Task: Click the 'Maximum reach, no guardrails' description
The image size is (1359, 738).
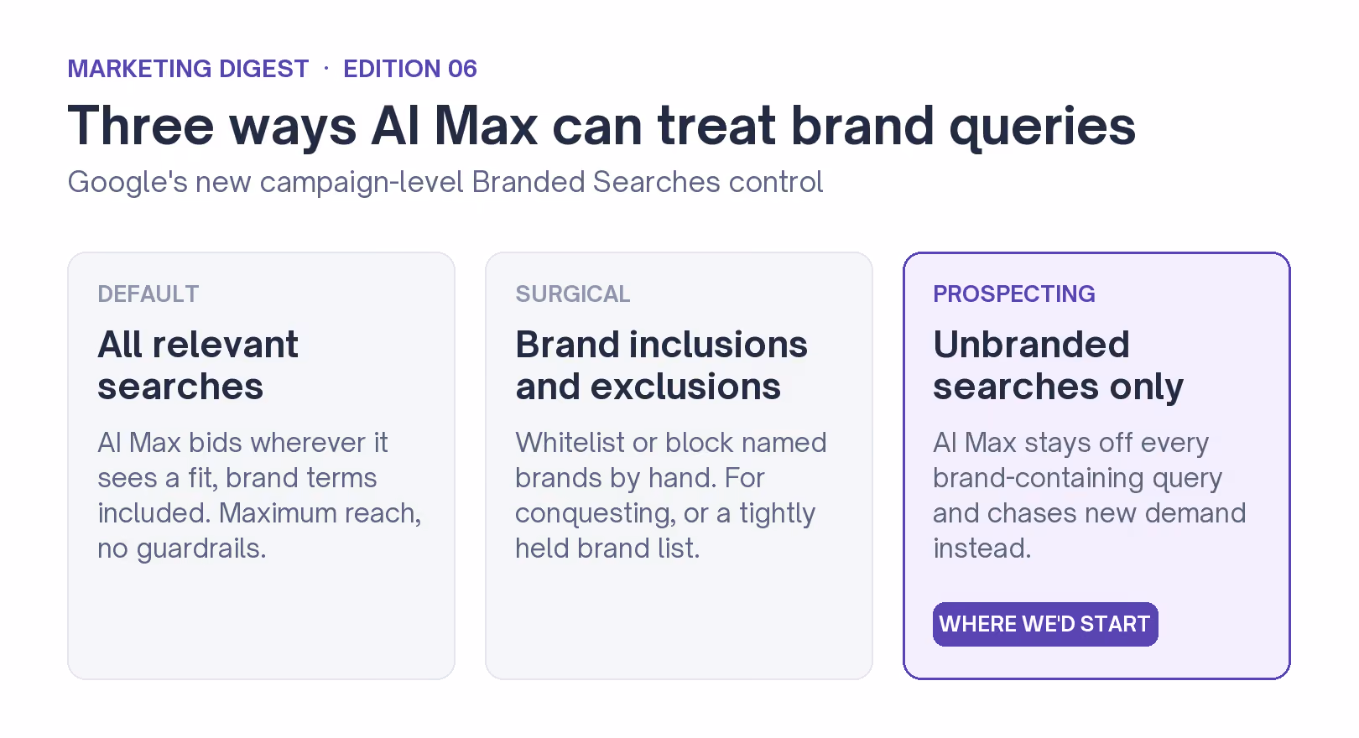Action: (259, 495)
